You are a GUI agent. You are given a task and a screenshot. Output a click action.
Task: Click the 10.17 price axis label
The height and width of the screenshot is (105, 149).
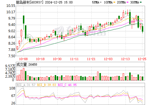(11, 12)
